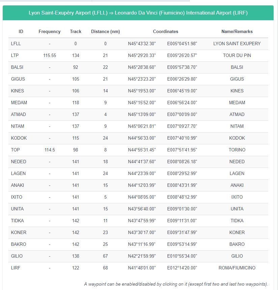Click the Lyon to Fiumicino route header
Image resolution: width=278 pixels, height=290 pixels.
(138, 13)
